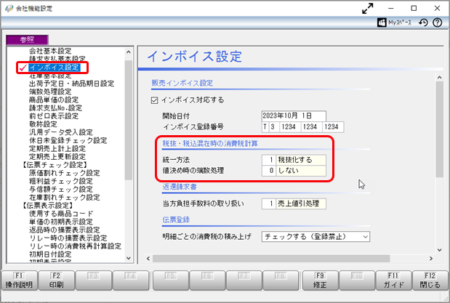
Task: Select 端数処理設定 item
Action: pos(50,92)
